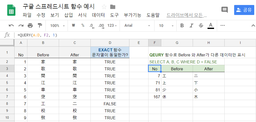This screenshot has width=256, height=122.
Task: Open the Arial font dropdown
Action: [x=137, y=25]
